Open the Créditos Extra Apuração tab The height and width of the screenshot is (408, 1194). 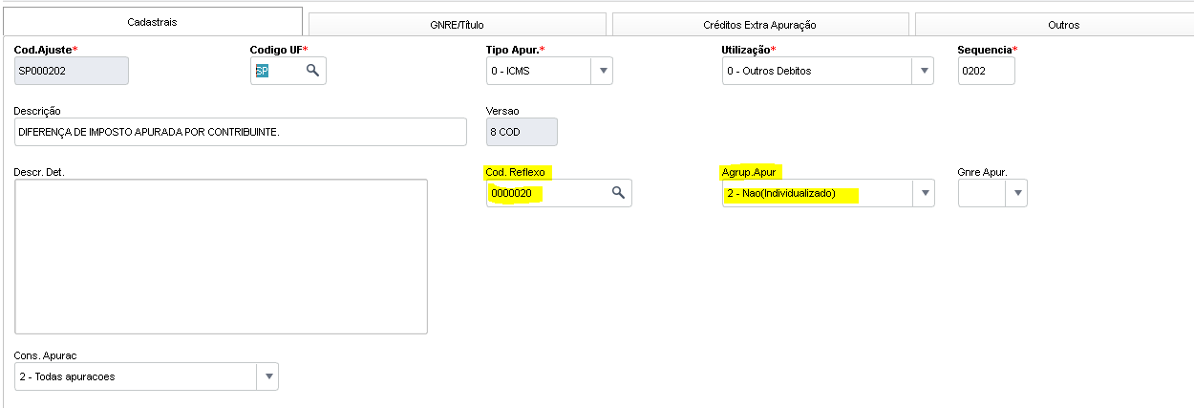point(760,24)
